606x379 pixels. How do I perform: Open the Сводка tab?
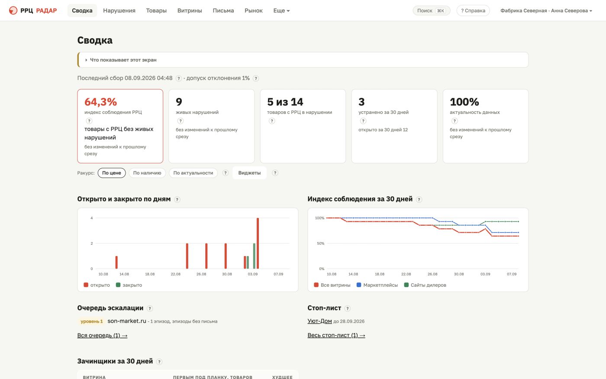point(82,10)
